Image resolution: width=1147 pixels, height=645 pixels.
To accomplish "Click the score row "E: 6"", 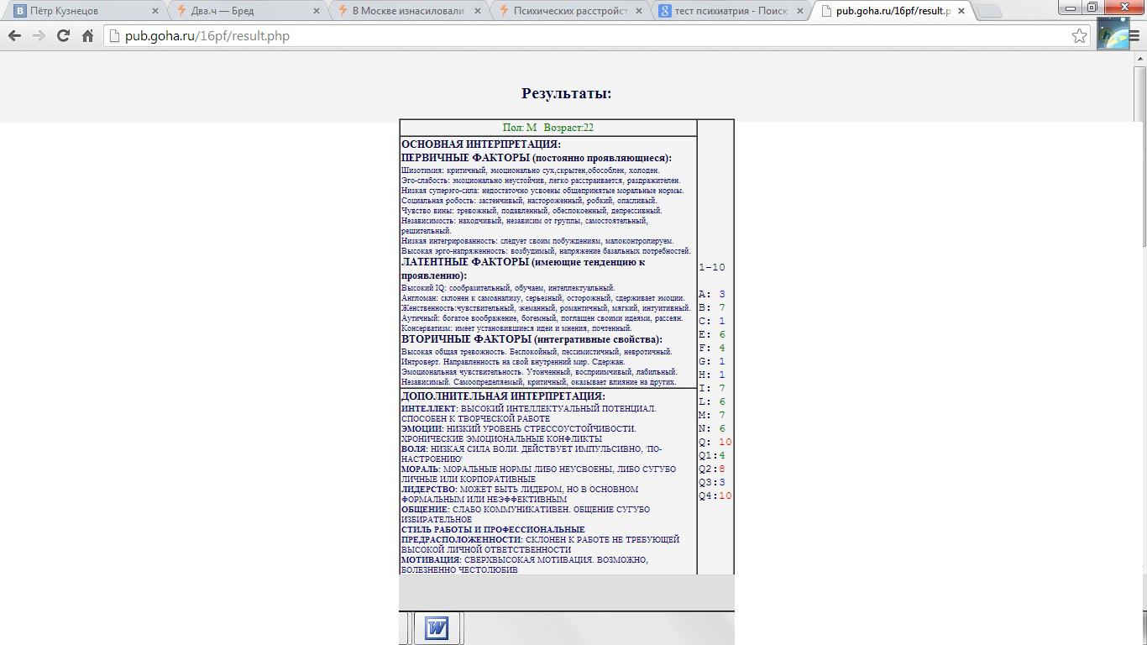I will (712, 335).
